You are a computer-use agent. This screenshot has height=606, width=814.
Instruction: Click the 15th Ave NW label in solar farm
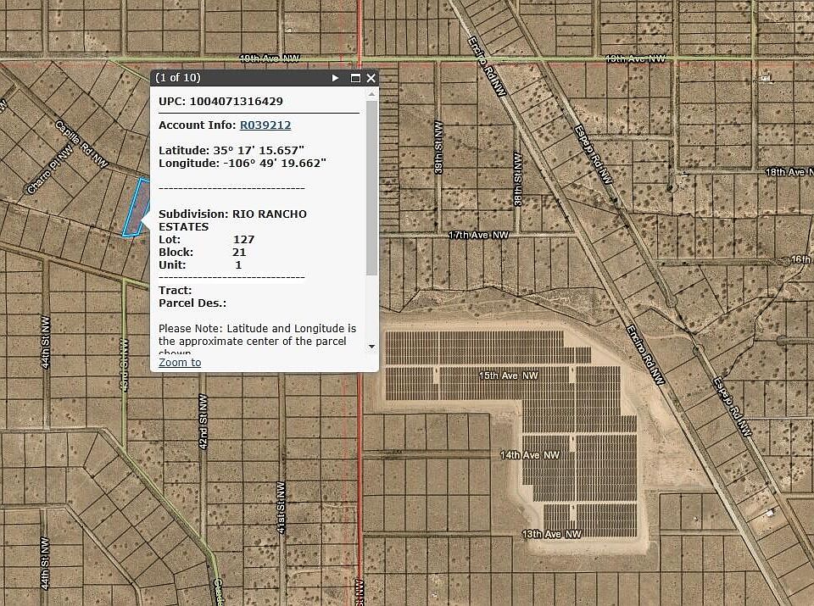509,375
